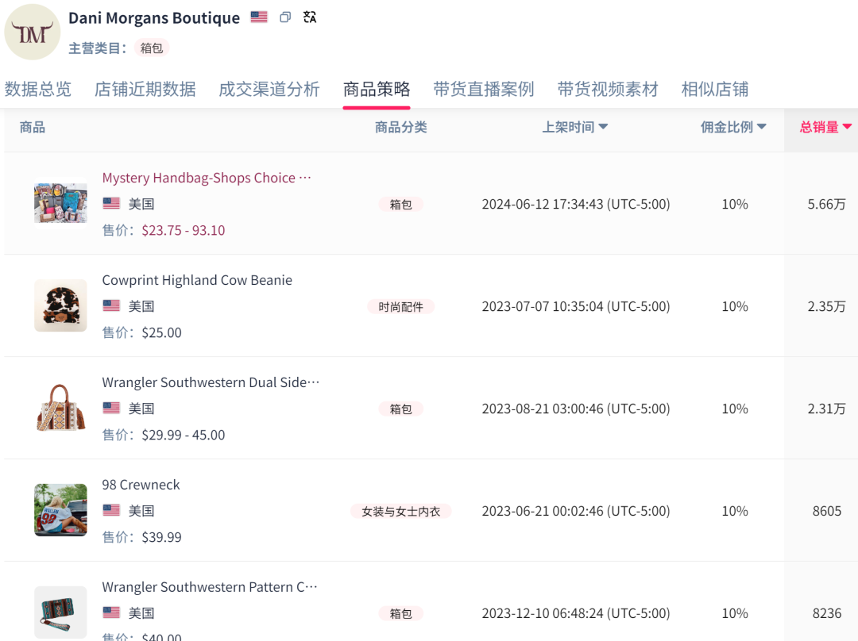Image resolution: width=858 pixels, height=641 pixels.
Task: Click the US flag in Wrangler Dual Side row
Action: (x=111, y=409)
